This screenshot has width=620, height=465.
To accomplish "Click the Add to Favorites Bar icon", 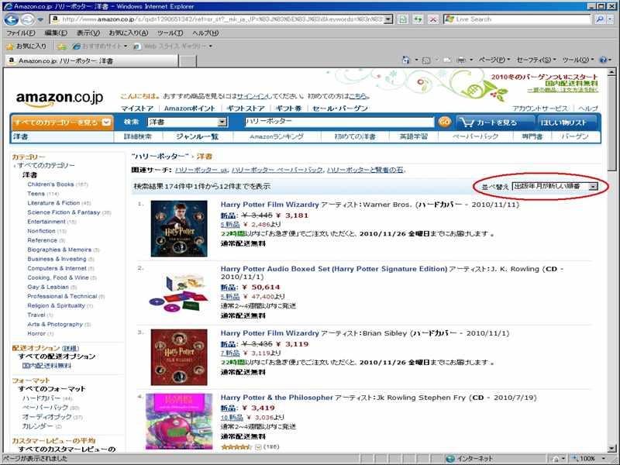I will click(62, 46).
